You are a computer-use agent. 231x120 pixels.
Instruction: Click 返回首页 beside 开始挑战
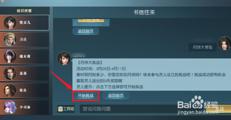[116, 96]
